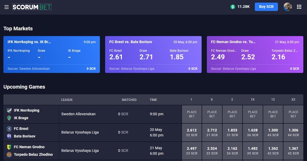
Task: Select FC Brest 2.61 odds in top card
Action: (116, 57)
